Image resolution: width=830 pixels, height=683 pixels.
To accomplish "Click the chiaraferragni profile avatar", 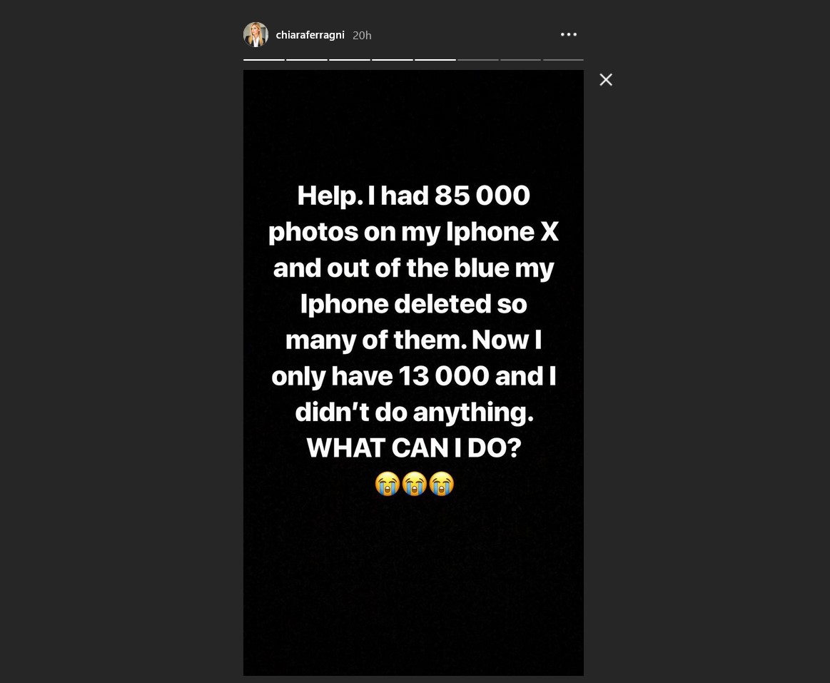I will 255,34.
